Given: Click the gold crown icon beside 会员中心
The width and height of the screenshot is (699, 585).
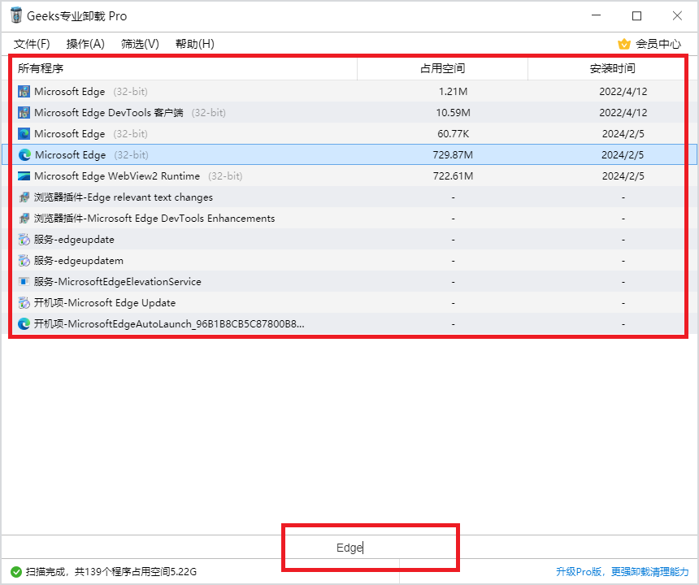Looking at the screenshot, I should [624, 44].
